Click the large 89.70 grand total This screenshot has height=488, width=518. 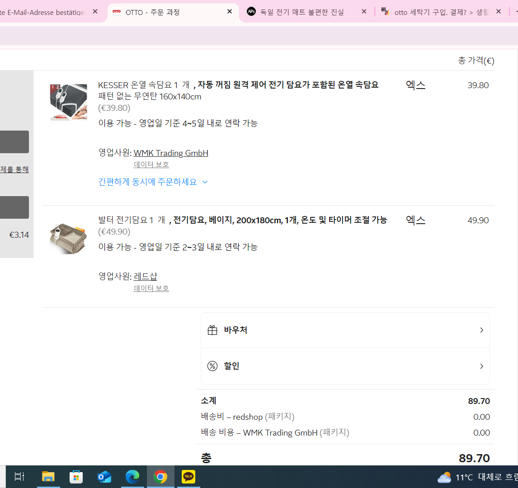tap(474, 458)
